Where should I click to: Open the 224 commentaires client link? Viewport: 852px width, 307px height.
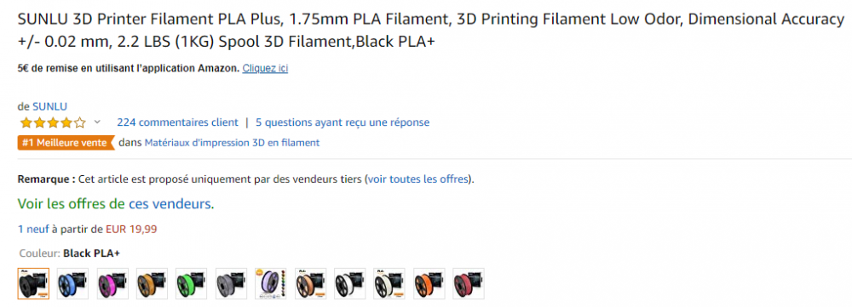click(x=178, y=122)
